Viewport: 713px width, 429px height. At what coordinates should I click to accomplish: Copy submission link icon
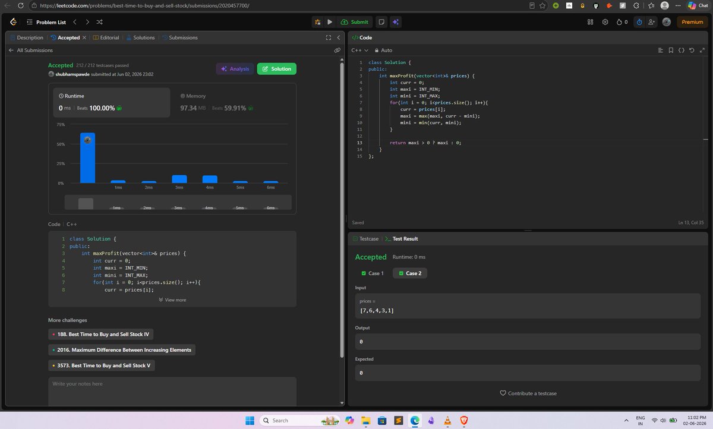click(337, 51)
